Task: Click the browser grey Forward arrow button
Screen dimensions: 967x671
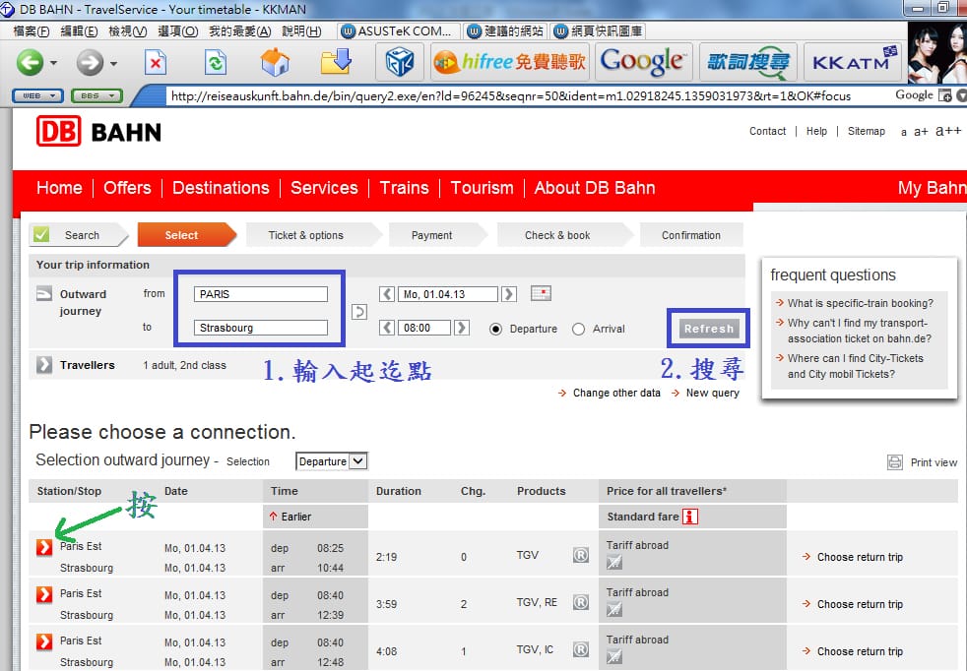Action: [x=90, y=62]
